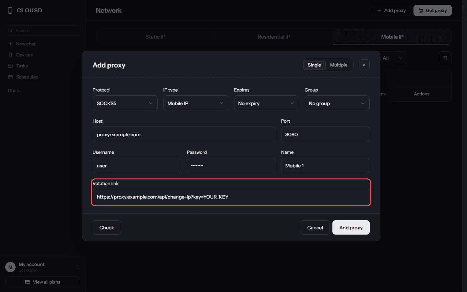
Task: Open the Group dropdown showing No group
Action: (337, 103)
